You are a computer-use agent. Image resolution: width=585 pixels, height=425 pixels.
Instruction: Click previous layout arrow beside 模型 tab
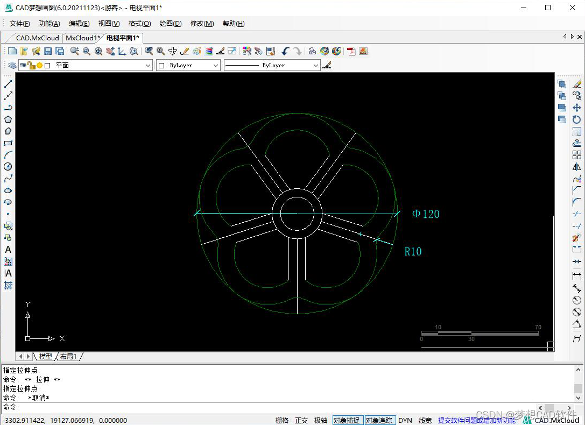click(x=20, y=356)
